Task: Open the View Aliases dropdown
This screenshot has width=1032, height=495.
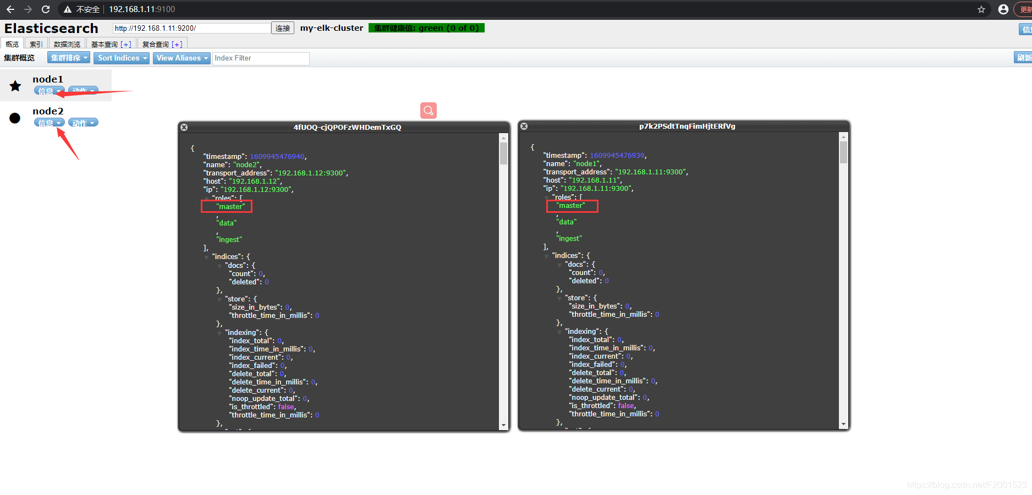Action: (x=182, y=58)
